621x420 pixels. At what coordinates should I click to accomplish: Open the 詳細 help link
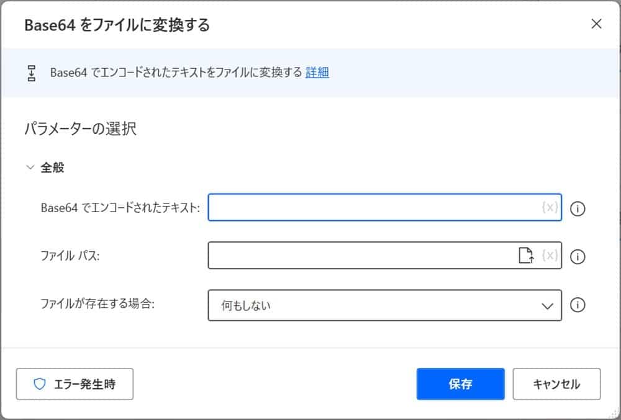tap(318, 73)
